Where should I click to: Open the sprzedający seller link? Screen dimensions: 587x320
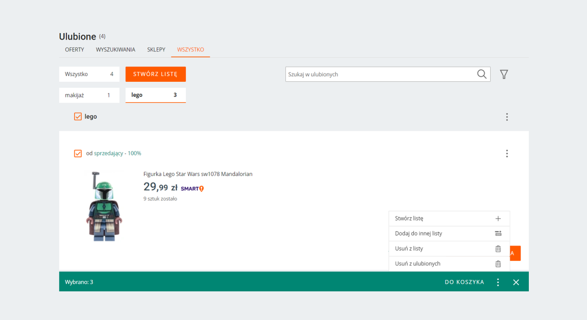coord(109,154)
